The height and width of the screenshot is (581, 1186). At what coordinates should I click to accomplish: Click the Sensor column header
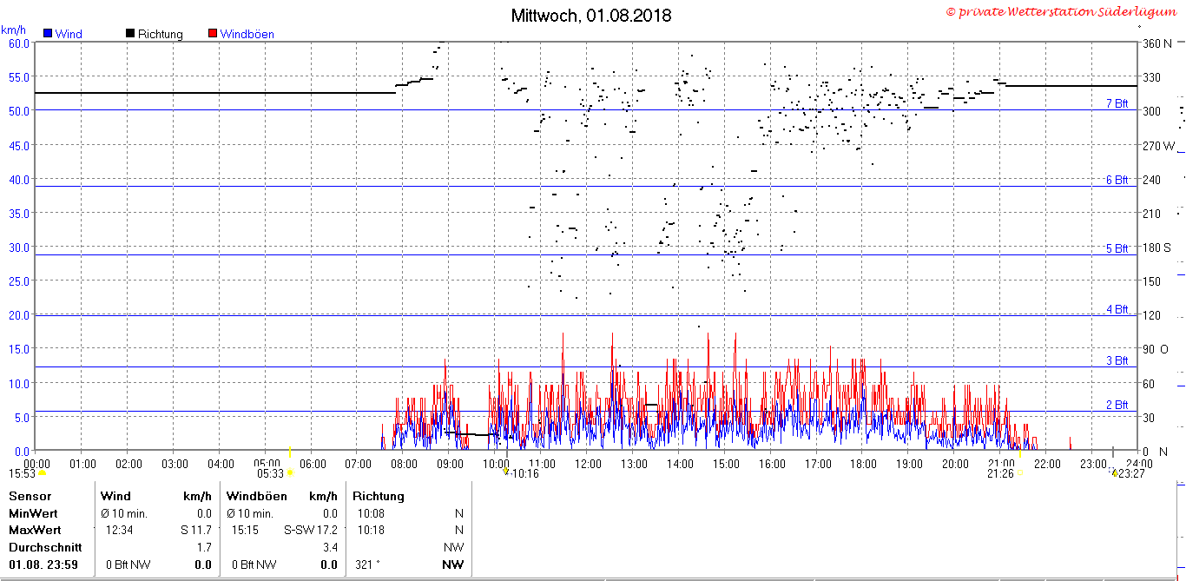pyautogui.click(x=30, y=496)
